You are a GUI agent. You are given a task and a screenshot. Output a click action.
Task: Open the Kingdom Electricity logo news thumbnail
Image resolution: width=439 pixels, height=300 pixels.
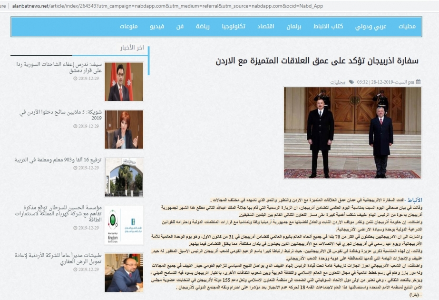(x=124, y=225)
